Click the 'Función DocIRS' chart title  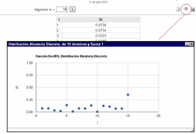point(71,56)
